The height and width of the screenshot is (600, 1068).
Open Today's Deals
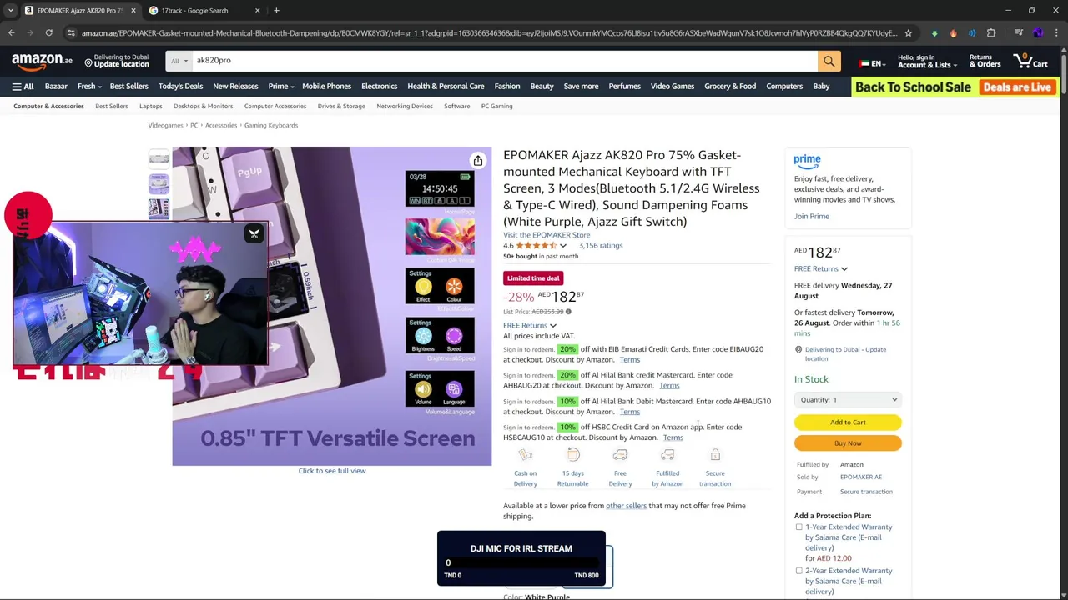(180, 87)
